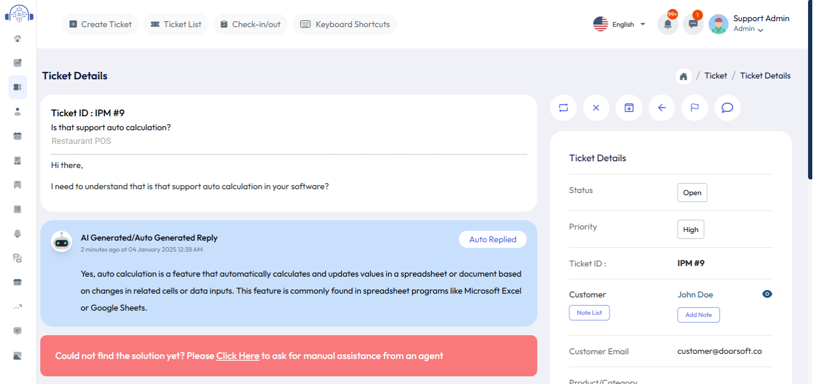This screenshot has height=384, width=814.
Task: Click the notification bell icon
Action: (x=668, y=25)
